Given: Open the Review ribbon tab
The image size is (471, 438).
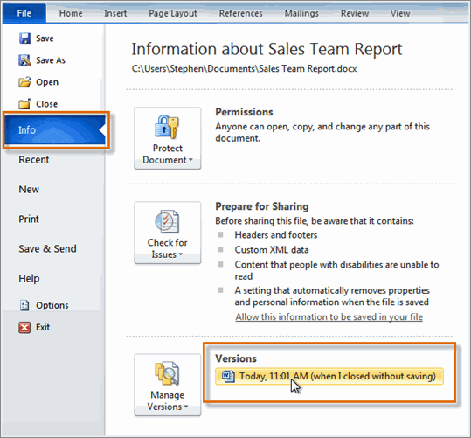Looking at the screenshot, I should click(x=355, y=13).
